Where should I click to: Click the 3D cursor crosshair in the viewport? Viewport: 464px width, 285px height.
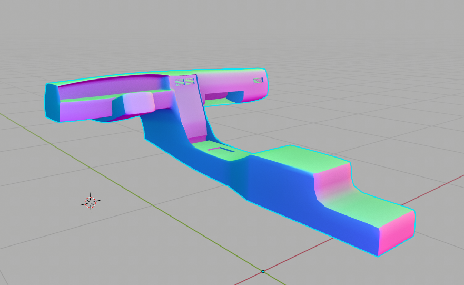(x=91, y=202)
